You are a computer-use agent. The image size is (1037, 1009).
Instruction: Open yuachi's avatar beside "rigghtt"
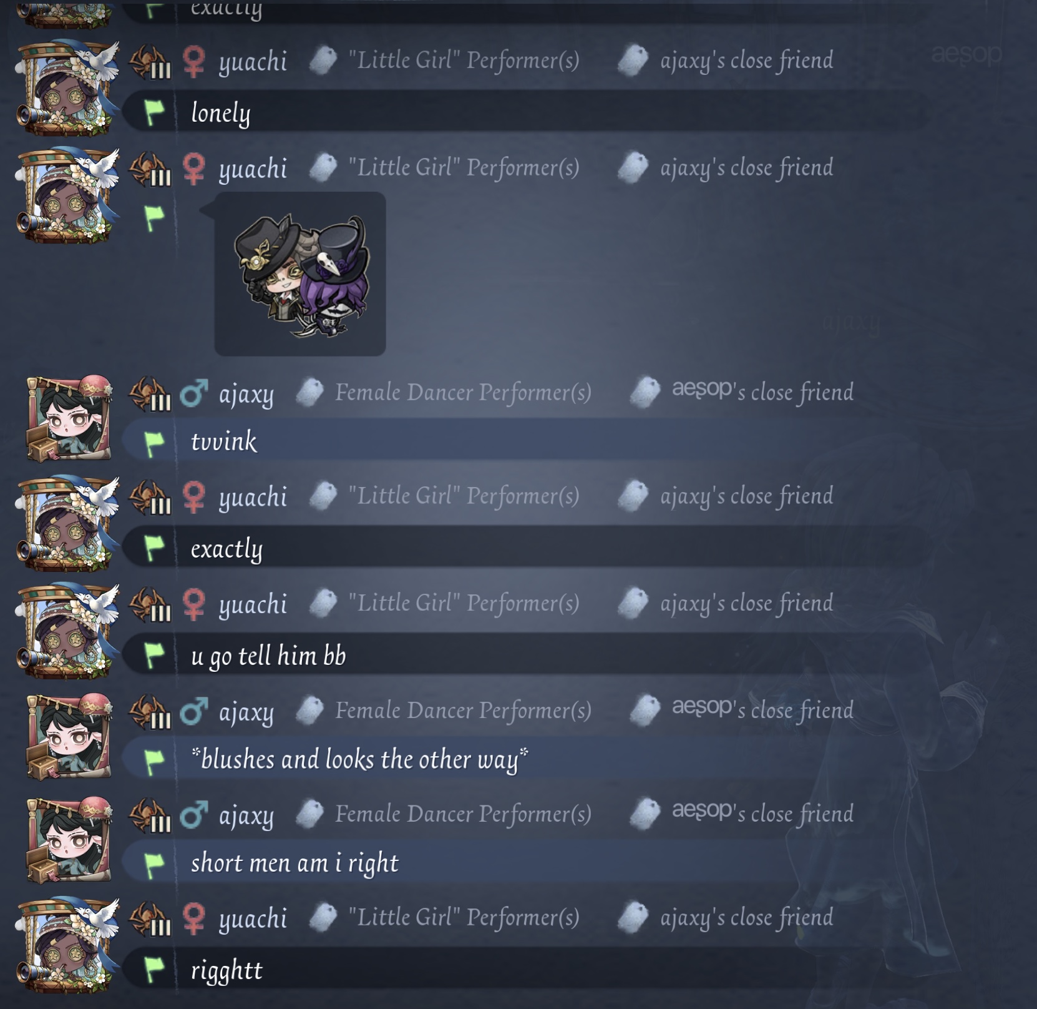point(67,944)
